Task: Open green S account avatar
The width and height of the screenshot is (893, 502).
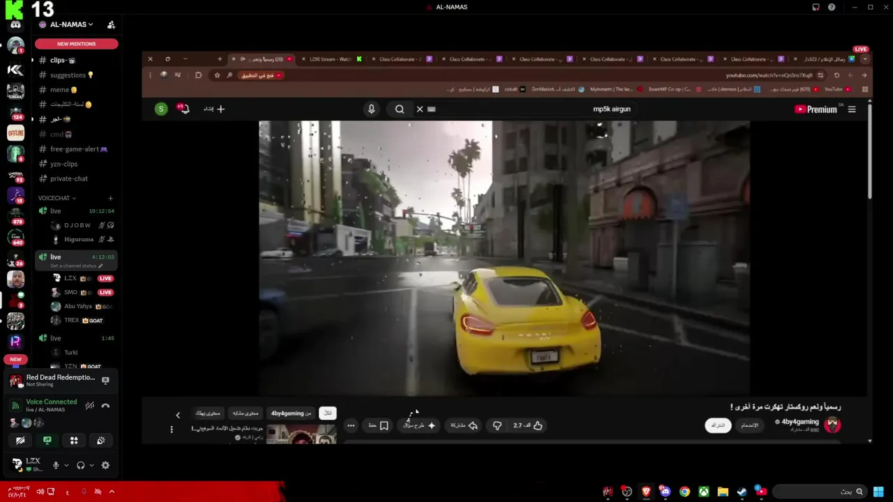Action: coord(161,109)
